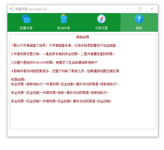The height and width of the screenshot is (150, 164).
Task: Open the 共享设置 compass icon
Action: (x=101, y=19)
